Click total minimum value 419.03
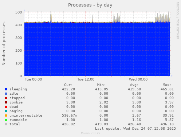The height and width of the screenshot is (137, 181). 102,124
